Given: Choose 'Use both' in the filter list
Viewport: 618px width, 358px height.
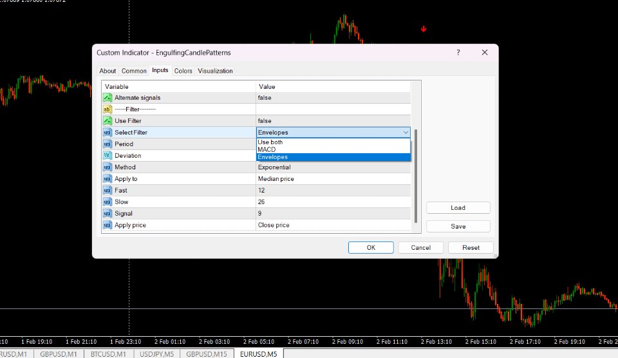Looking at the screenshot, I should pyautogui.click(x=333, y=142).
